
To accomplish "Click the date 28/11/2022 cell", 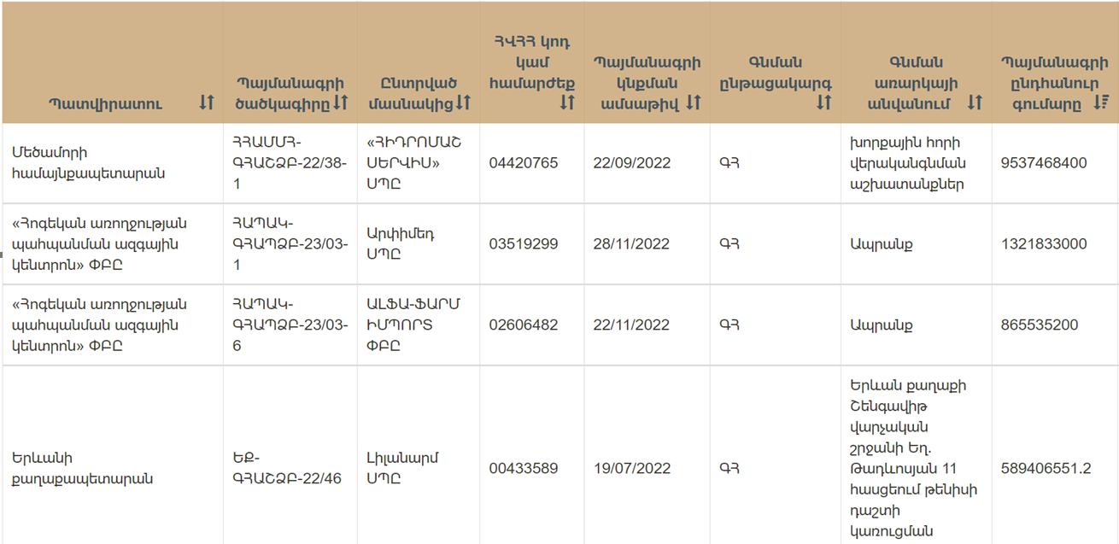I will (x=647, y=244).
